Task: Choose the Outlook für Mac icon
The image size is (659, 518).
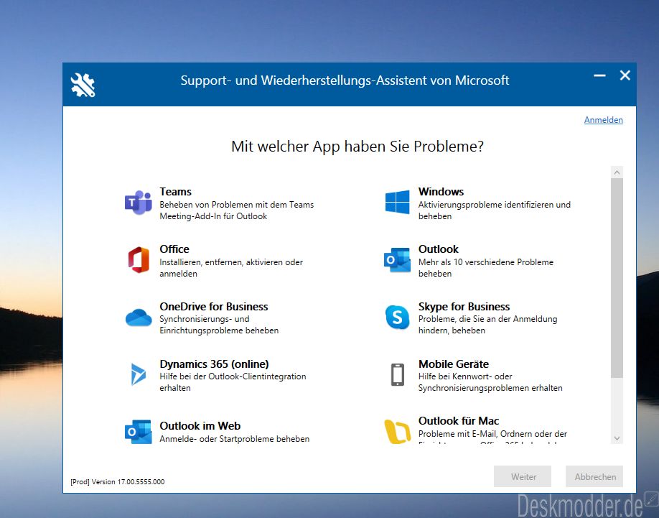Action: (x=397, y=432)
